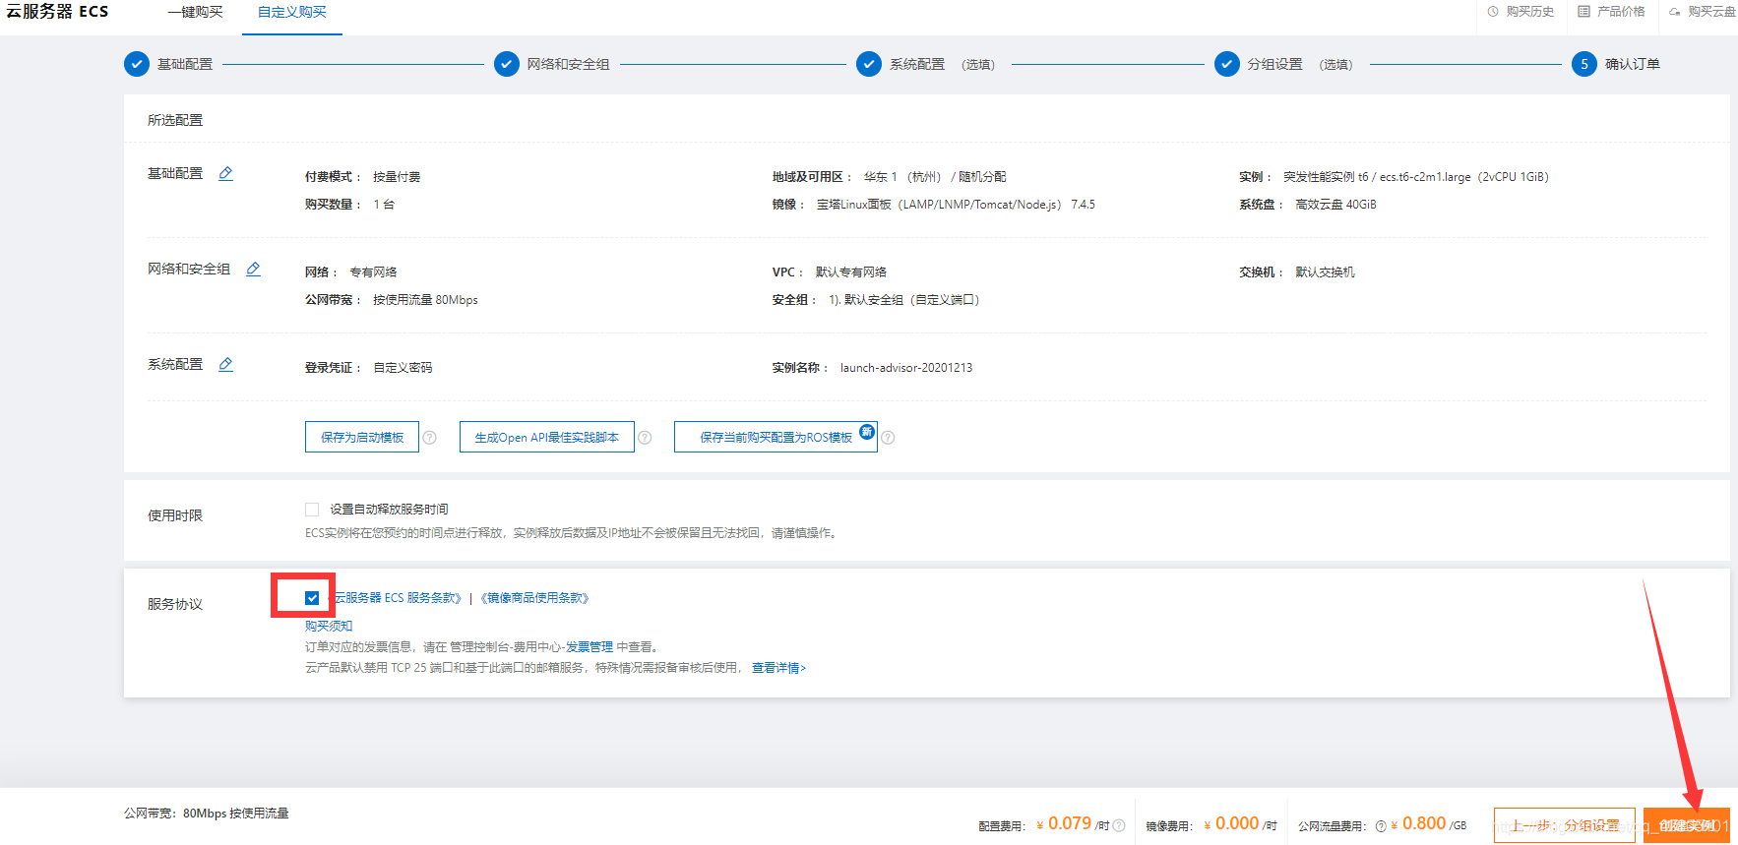Image resolution: width=1738 pixels, height=845 pixels.
Task: Click the 网络和安全组 step checkmark circle
Action: point(506,64)
